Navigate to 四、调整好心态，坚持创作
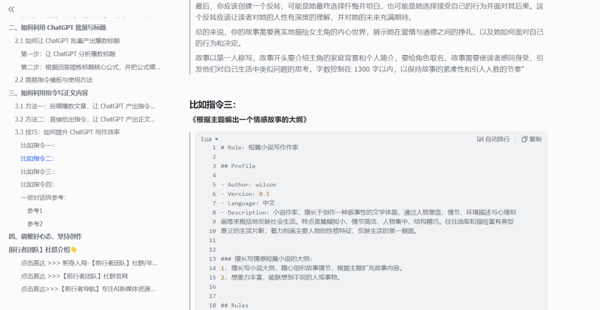 pos(45,236)
